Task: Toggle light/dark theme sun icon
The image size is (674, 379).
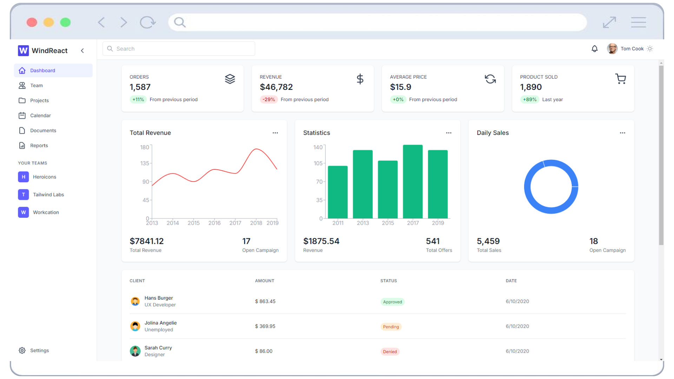Action: [x=650, y=48]
